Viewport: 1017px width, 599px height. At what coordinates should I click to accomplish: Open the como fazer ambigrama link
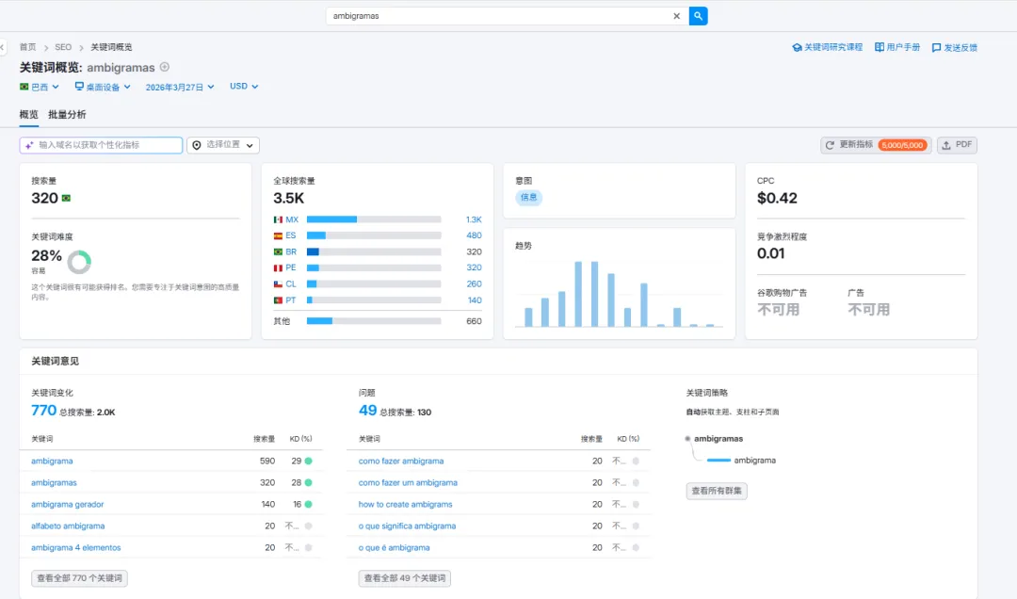(x=401, y=461)
